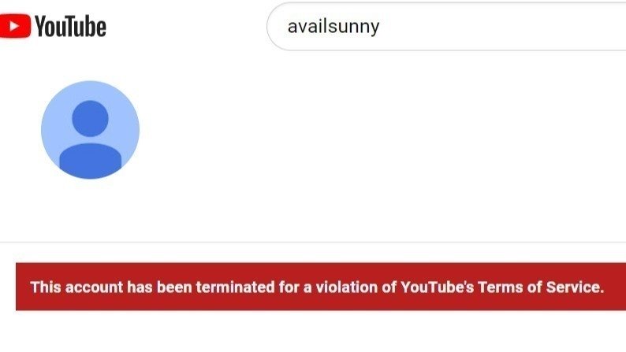The height and width of the screenshot is (352, 626).
Task: Click the horizontal divider line under the avatar
Action: [315, 242]
